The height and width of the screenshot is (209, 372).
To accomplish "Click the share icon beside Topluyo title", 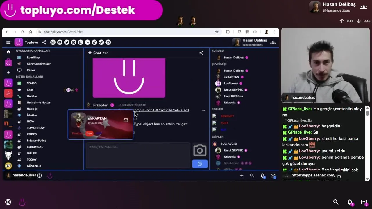I will click(x=44, y=42).
